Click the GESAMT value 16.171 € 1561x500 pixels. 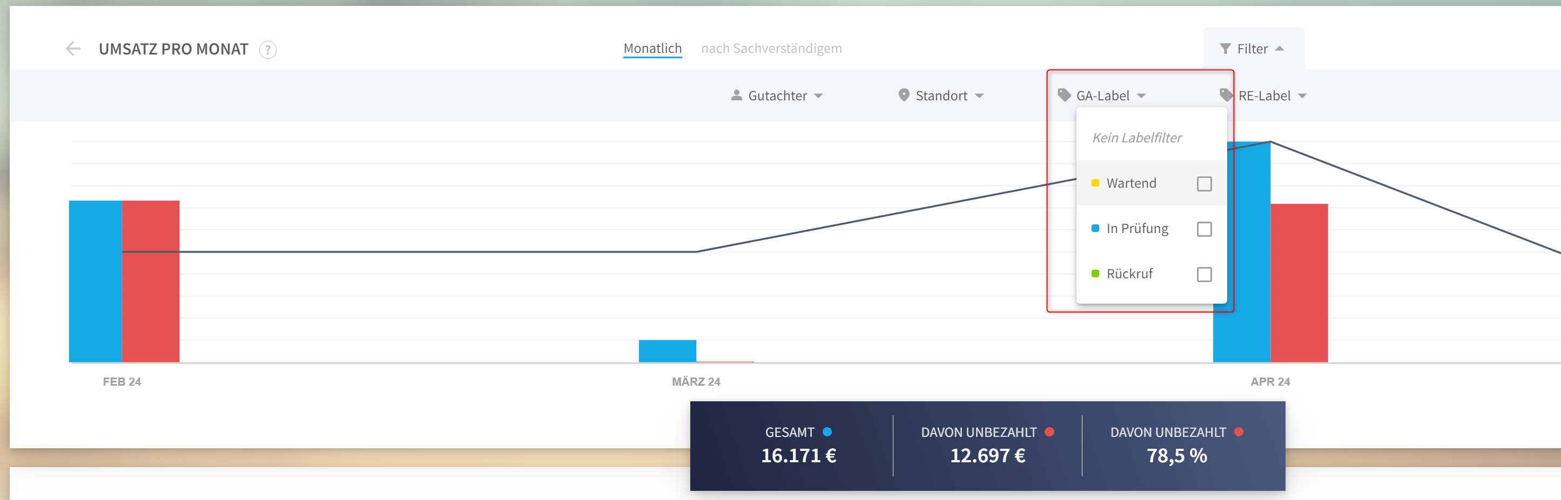pyautogui.click(x=799, y=456)
